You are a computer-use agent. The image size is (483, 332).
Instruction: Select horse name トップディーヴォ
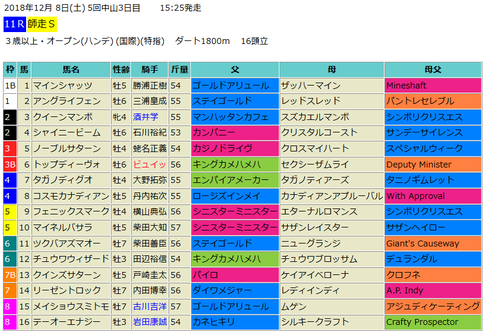click(x=67, y=165)
